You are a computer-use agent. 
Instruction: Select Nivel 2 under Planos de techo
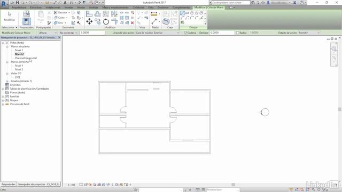(19, 69)
